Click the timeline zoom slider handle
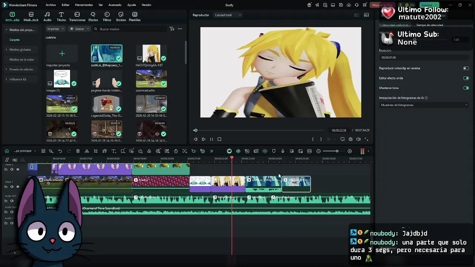The image size is (475, 267). (337, 151)
